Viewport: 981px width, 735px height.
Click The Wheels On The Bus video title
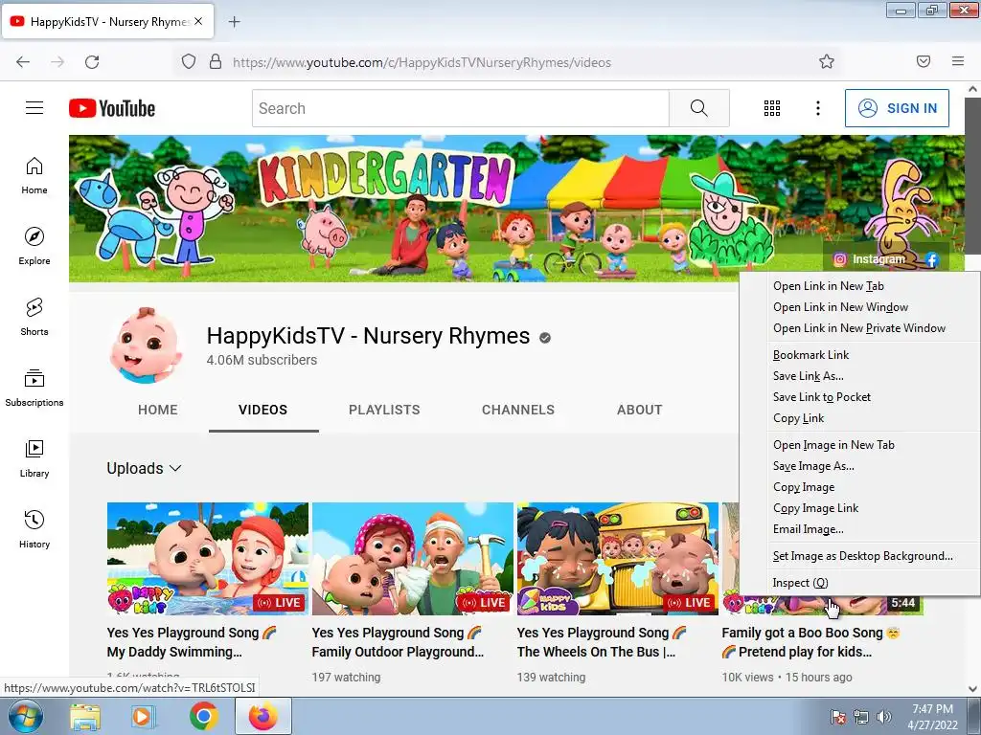coord(602,642)
